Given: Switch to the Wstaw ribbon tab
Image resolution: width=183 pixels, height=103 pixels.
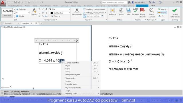Looking at the screenshot, I should [x=27, y=6].
